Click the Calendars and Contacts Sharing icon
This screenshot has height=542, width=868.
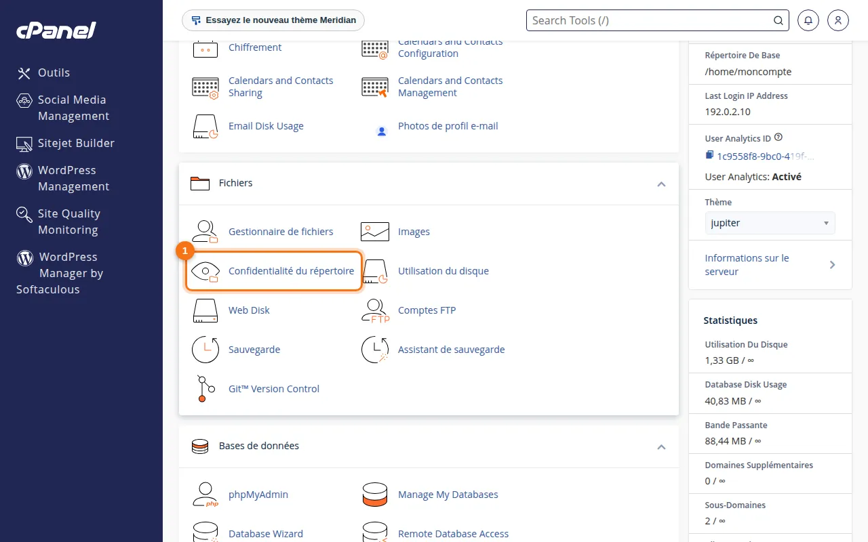click(205, 87)
